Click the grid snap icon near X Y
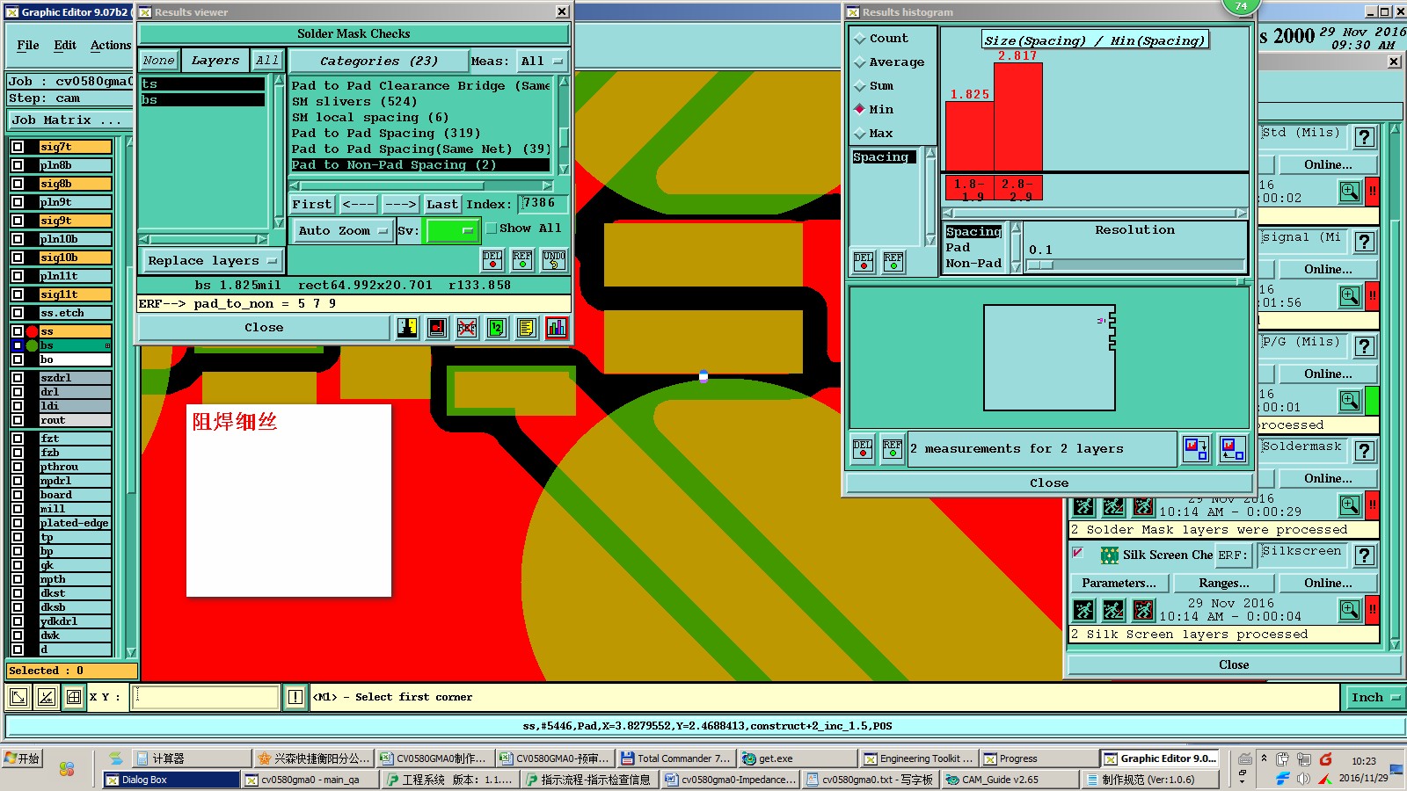This screenshot has height=791, width=1407. 74,697
